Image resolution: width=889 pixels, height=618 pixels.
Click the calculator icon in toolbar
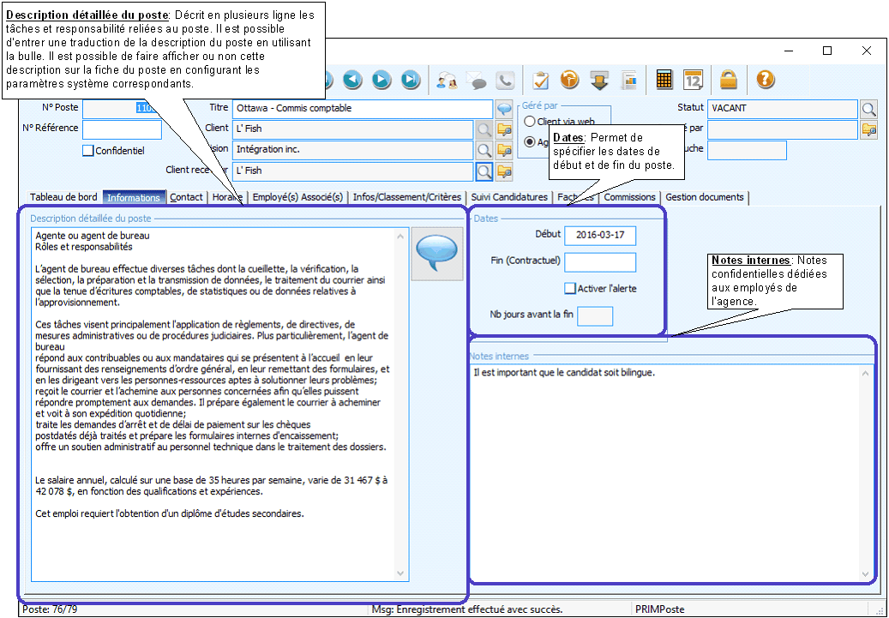tap(664, 80)
